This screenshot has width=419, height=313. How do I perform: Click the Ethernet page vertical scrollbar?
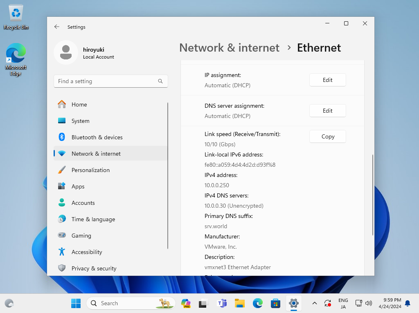(x=372, y=195)
